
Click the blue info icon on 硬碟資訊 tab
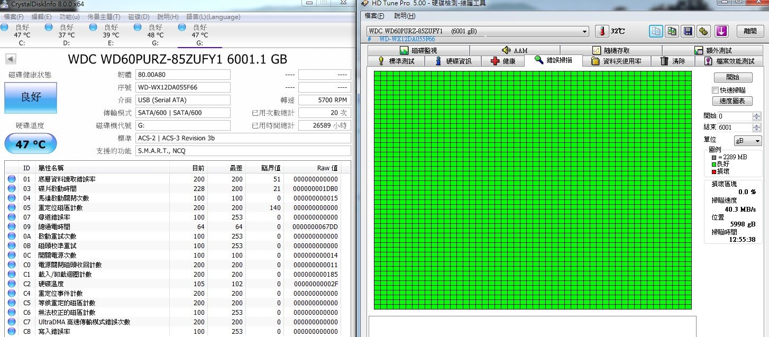[438, 61]
